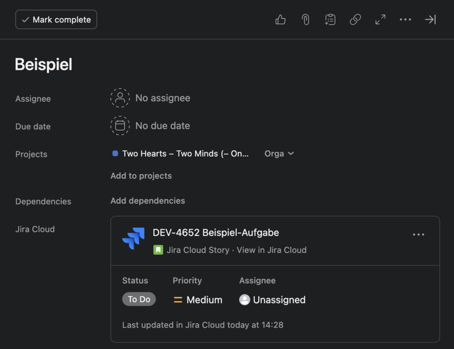
Task: Click the Due date field label
Action: (x=33, y=127)
